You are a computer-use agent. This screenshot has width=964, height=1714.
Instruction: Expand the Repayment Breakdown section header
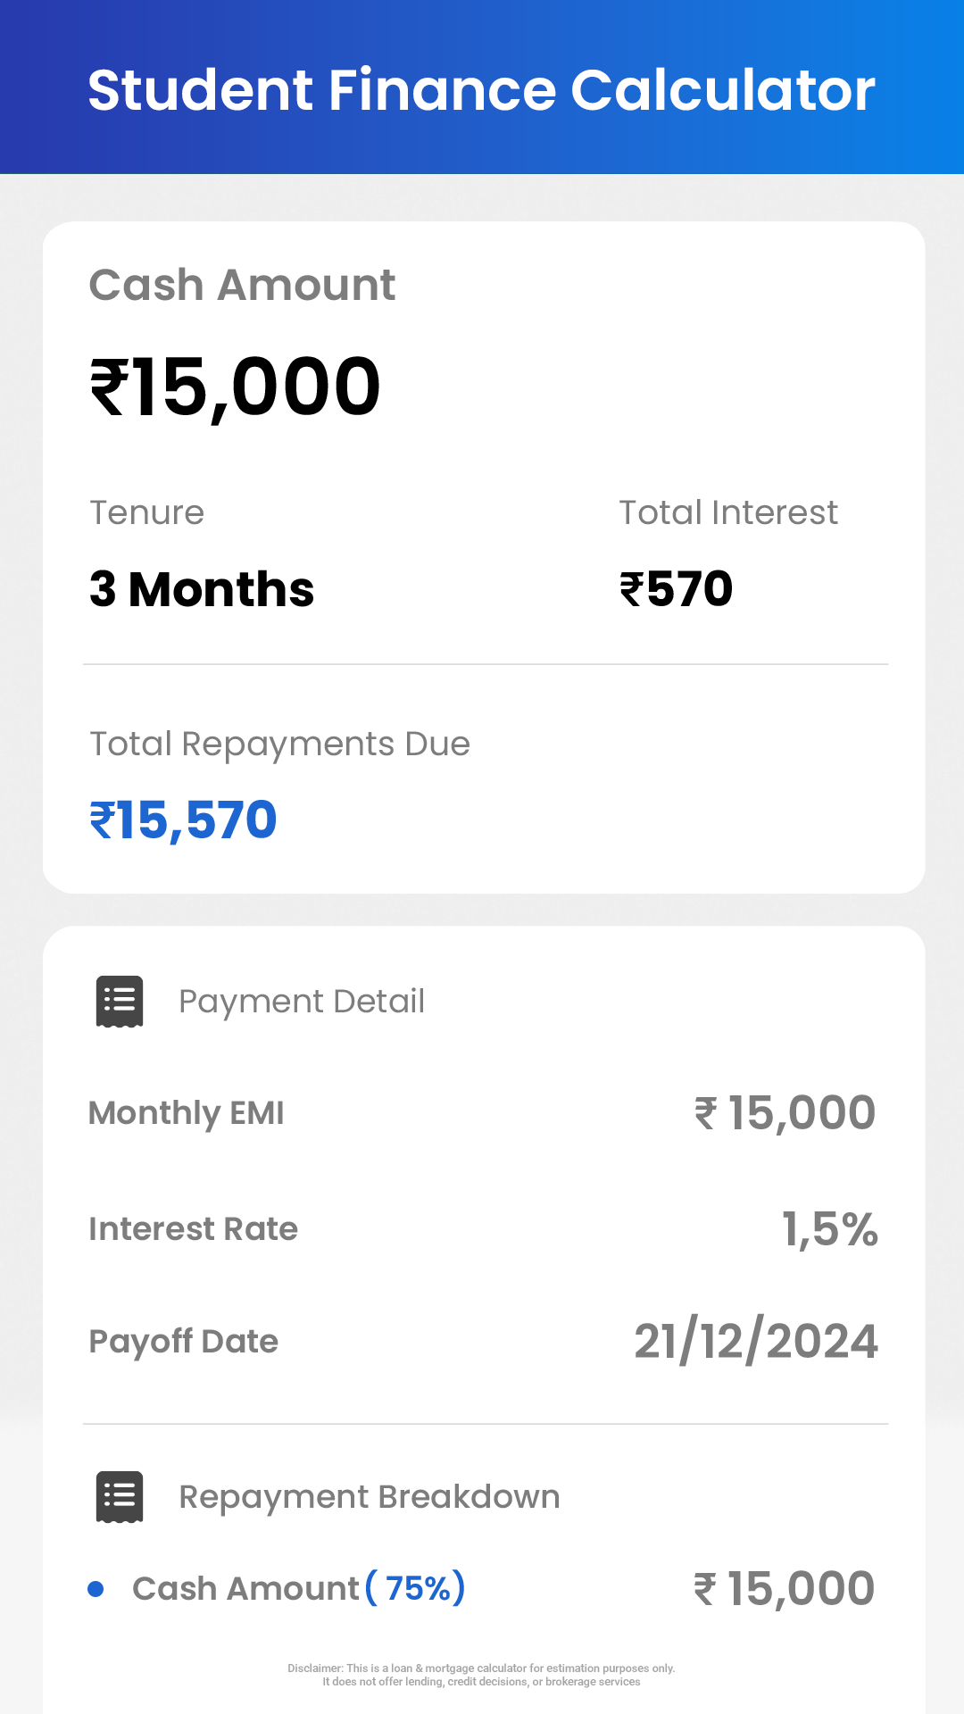(370, 1497)
